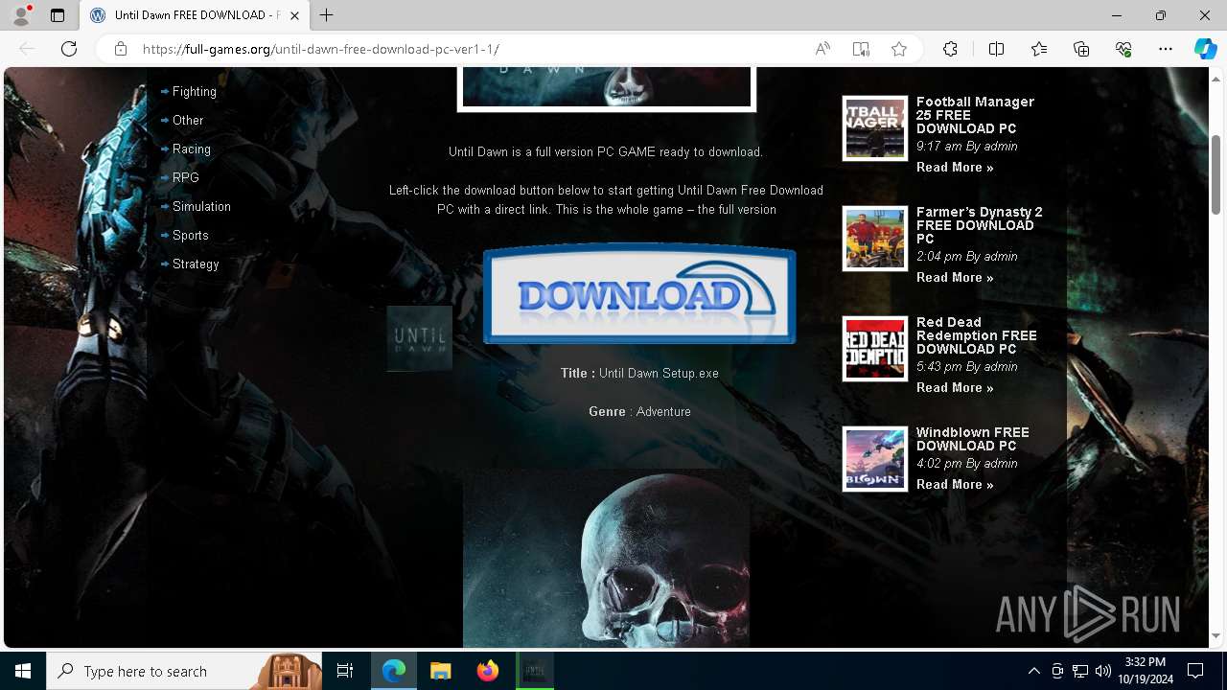Toggle Split screen view icon
This screenshot has width=1227, height=690.
996,49
